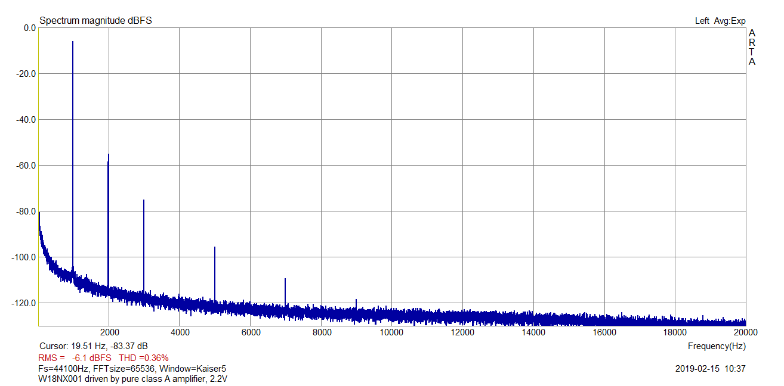Click the 'Left' channel label

(702, 21)
